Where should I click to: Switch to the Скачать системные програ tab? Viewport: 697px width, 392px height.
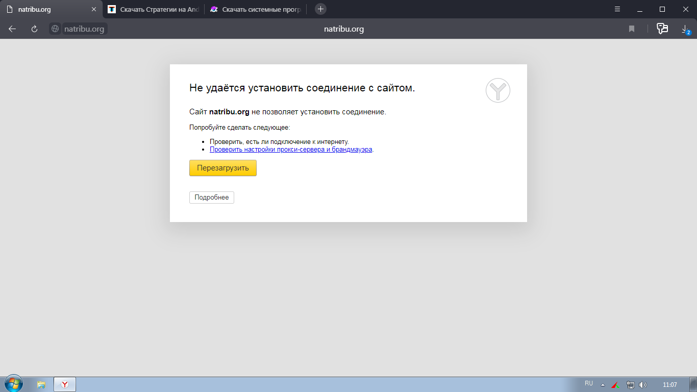pos(257,9)
